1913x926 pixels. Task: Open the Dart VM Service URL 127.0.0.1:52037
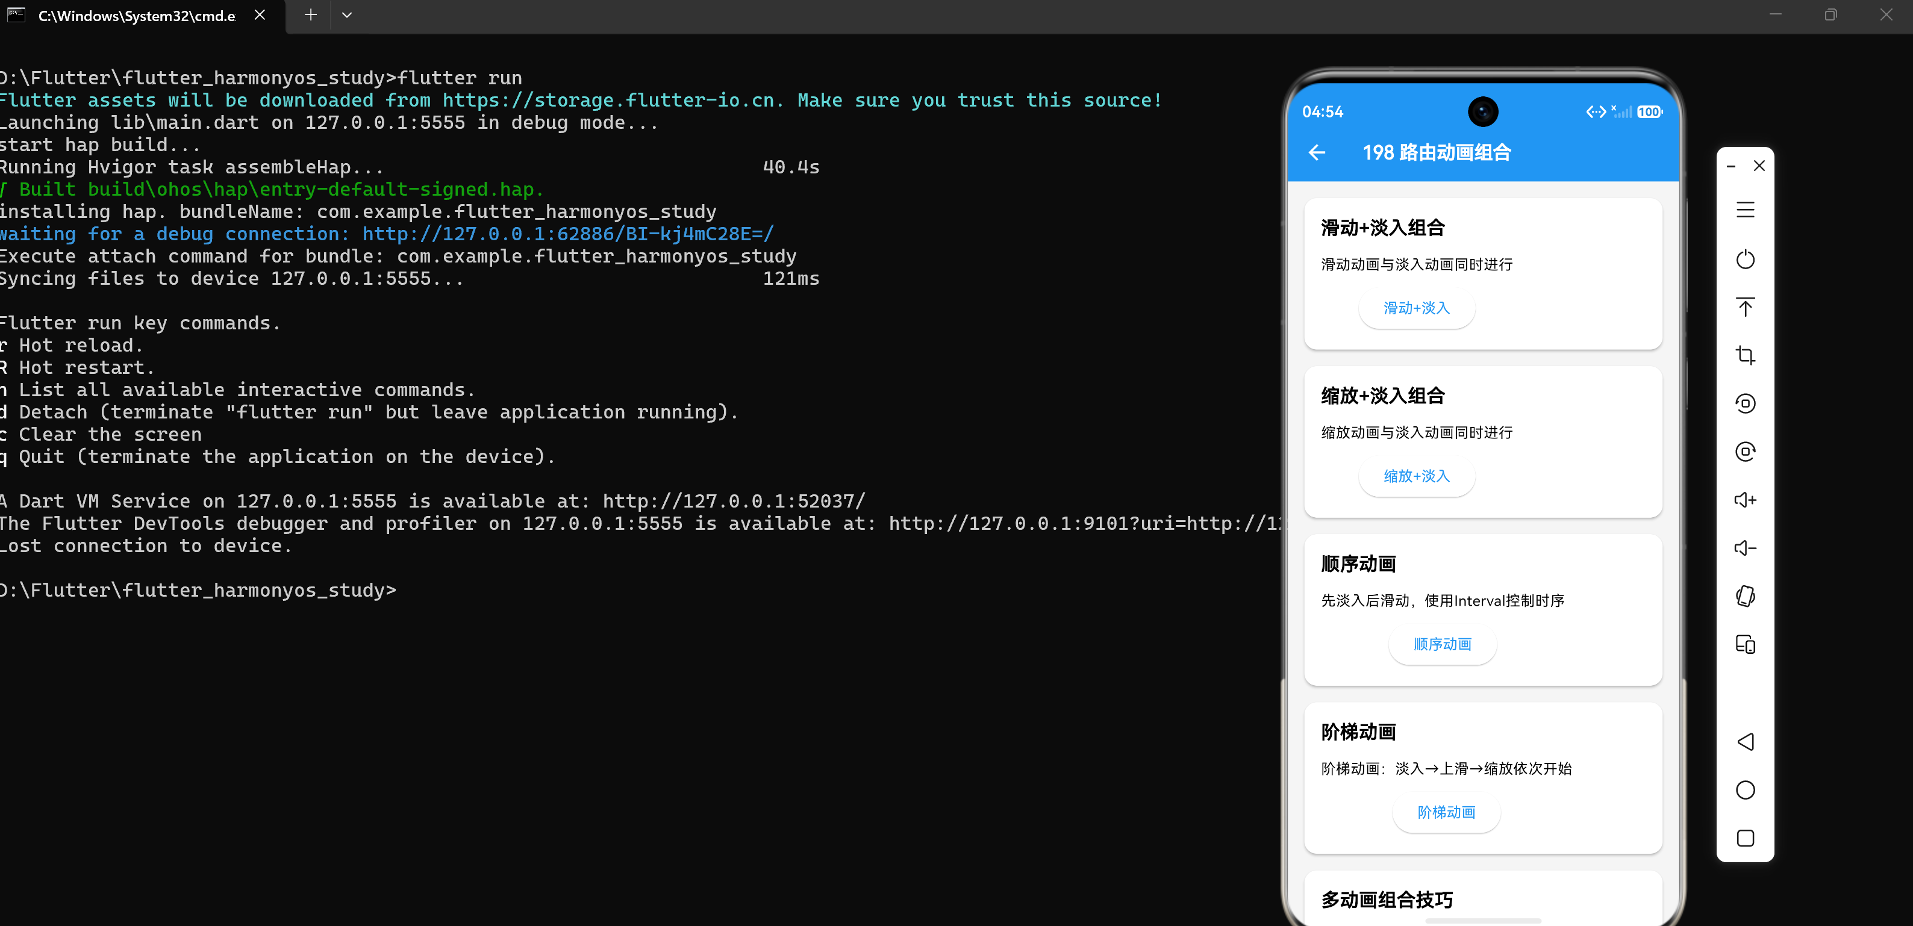tap(734, 502)
